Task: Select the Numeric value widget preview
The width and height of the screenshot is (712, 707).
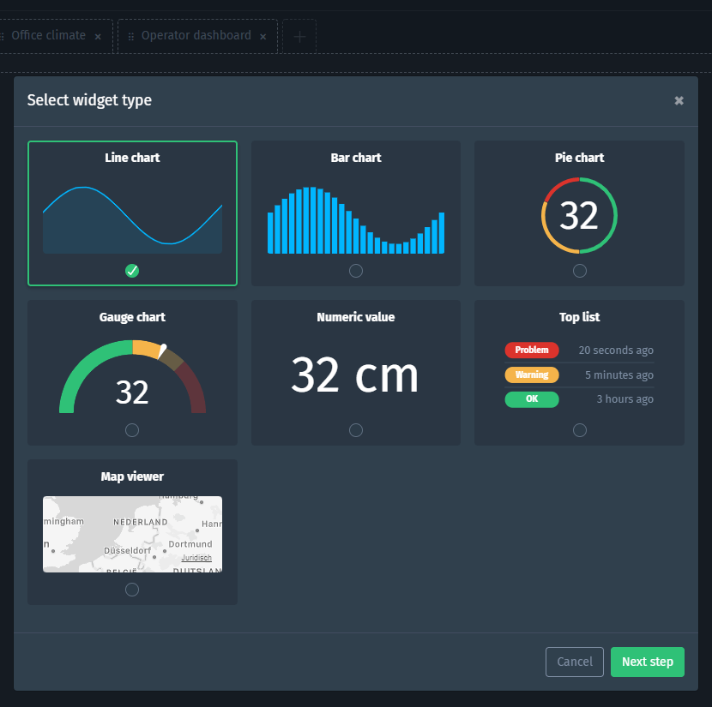Action: coord(355,374)
